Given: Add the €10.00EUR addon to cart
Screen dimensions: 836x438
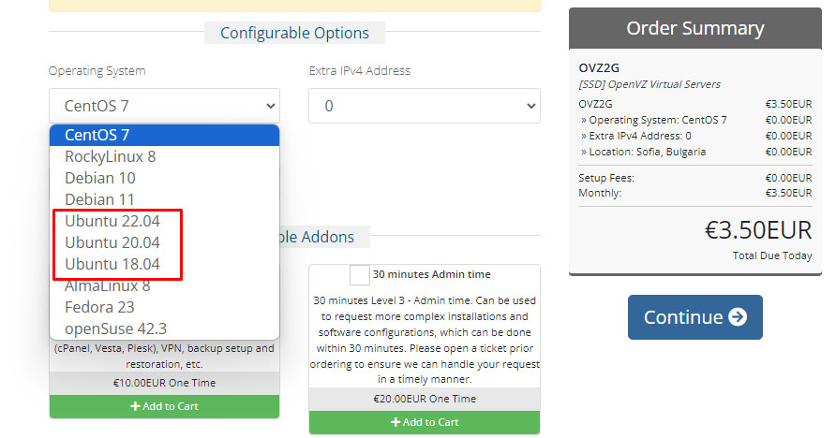Looking at the screenshot, I should pyautogui.click(x=164, y=406).
